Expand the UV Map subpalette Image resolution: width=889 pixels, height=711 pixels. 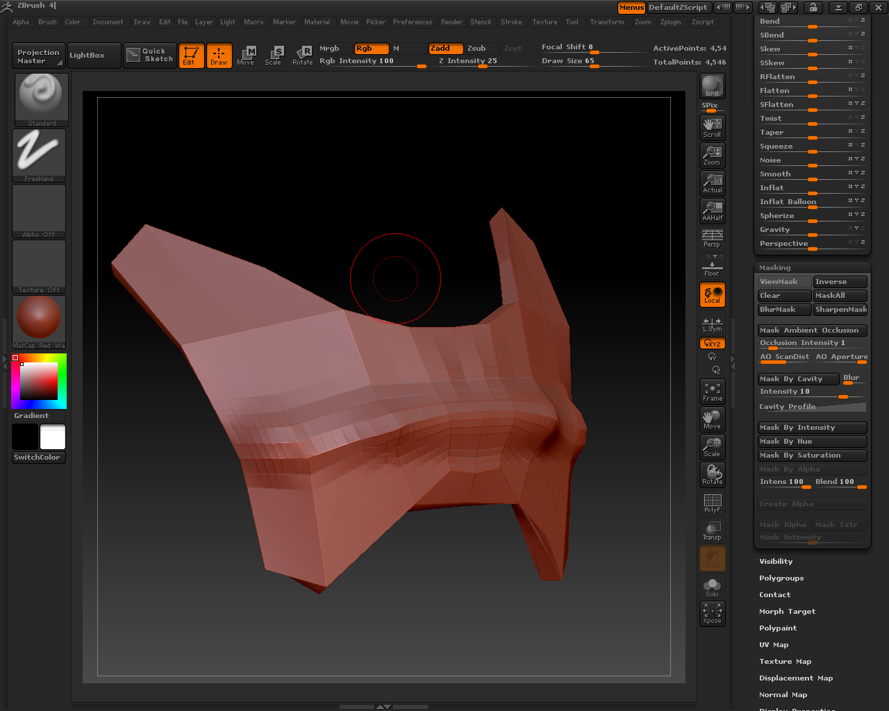coord(774,644)
